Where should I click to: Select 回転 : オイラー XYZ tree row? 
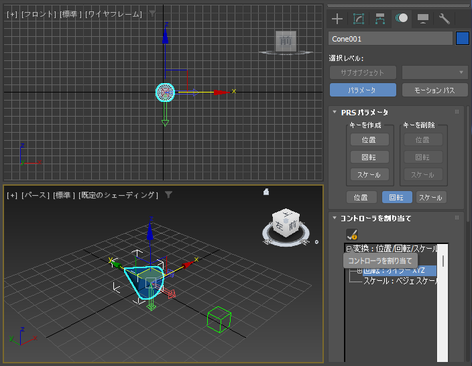point(400,271)
